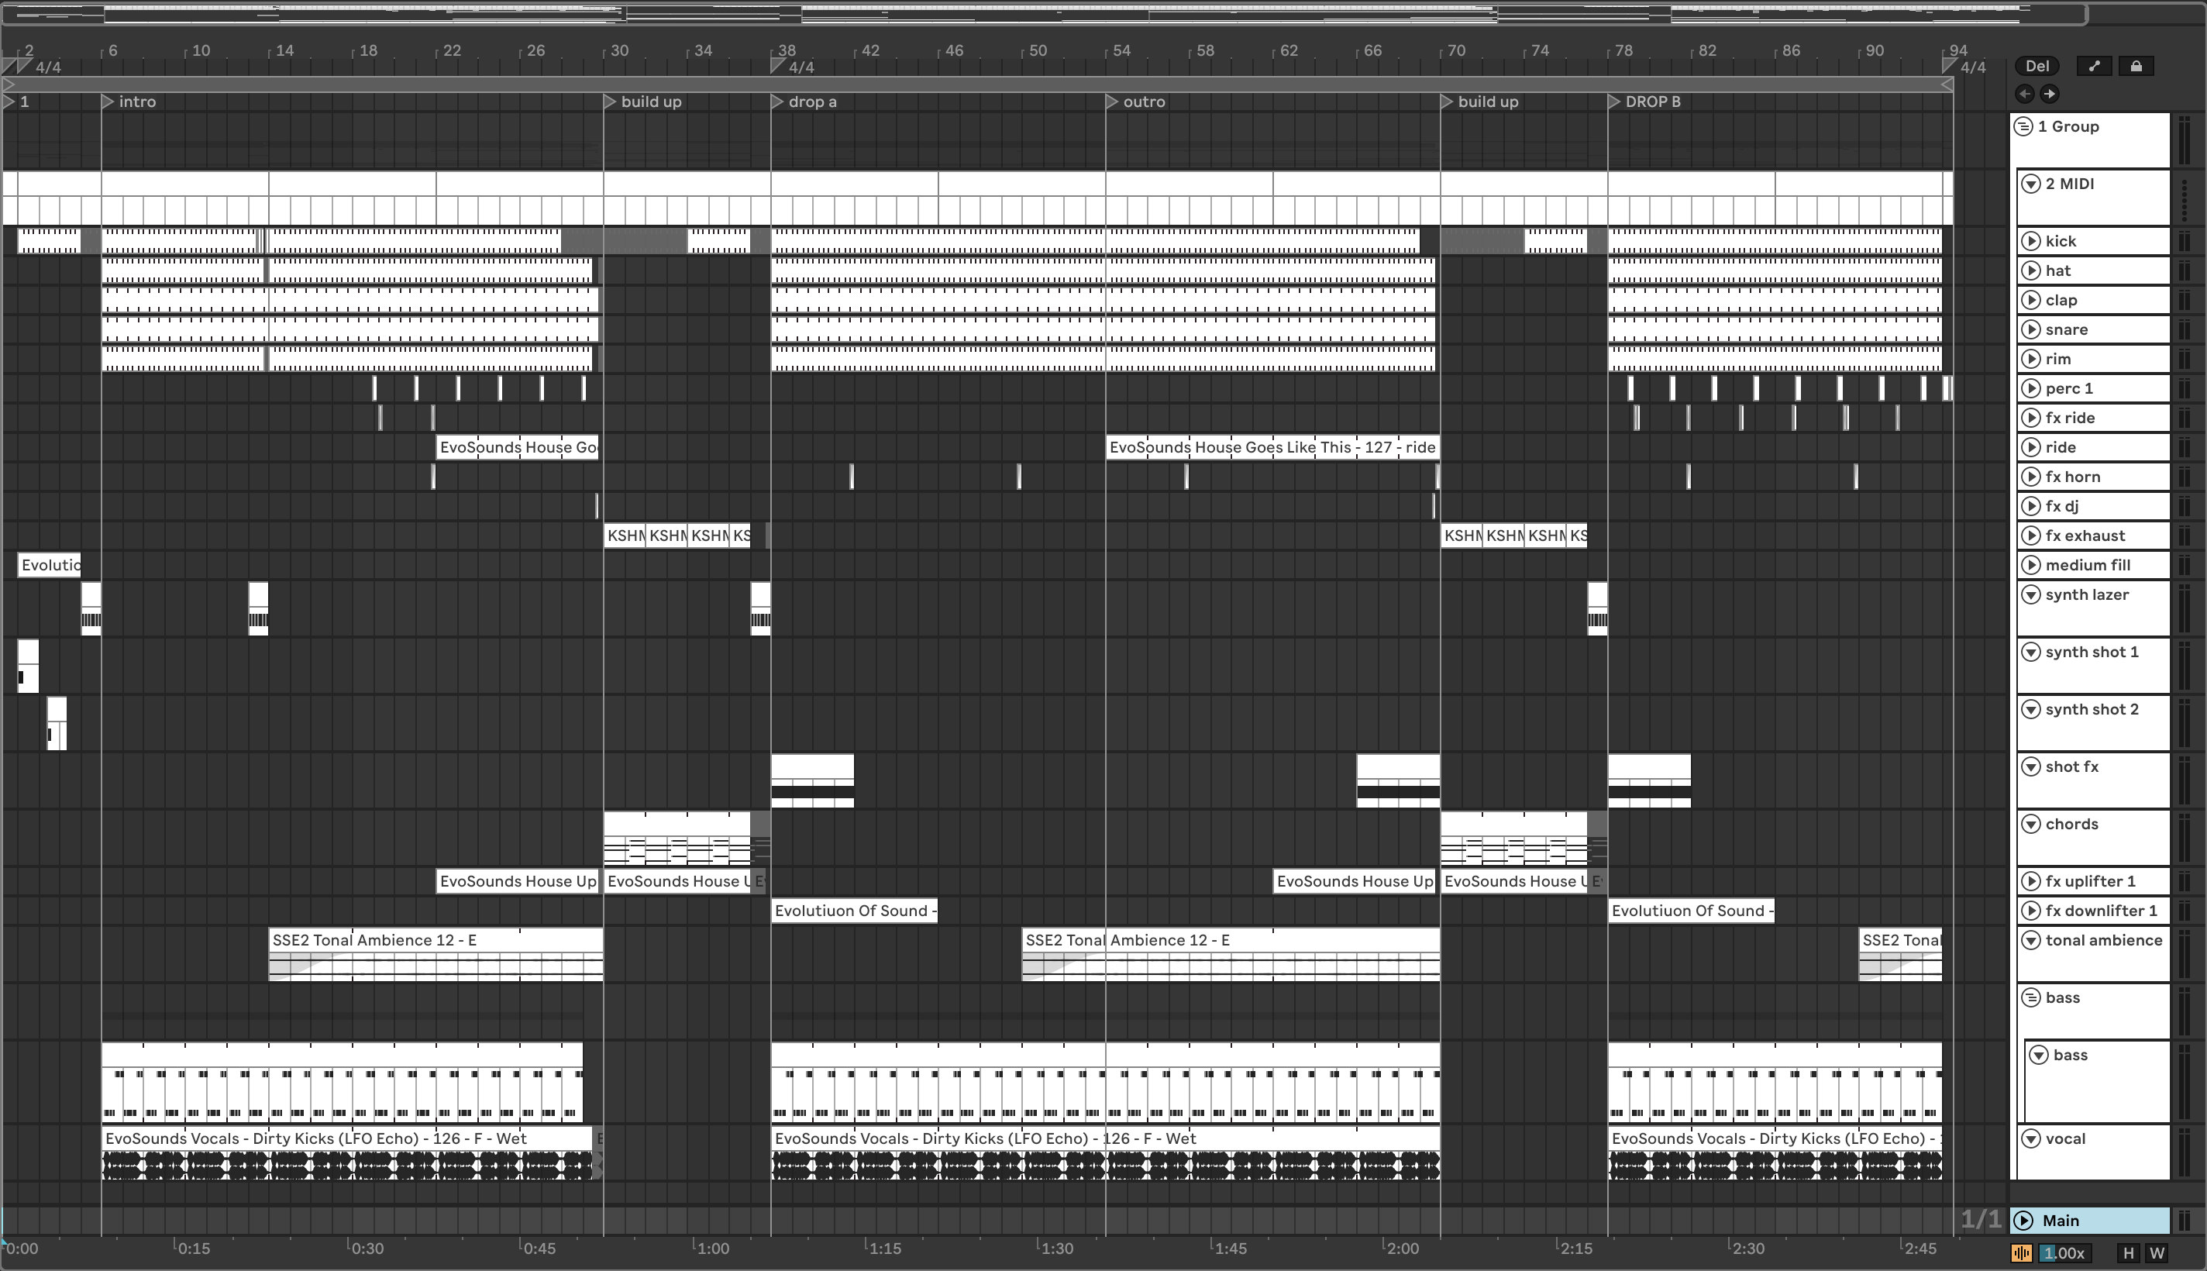The height and width of the screenshot is (1271, 2207).
Task: Collapse the shot fx track
Action: [x=2031, y=767]
